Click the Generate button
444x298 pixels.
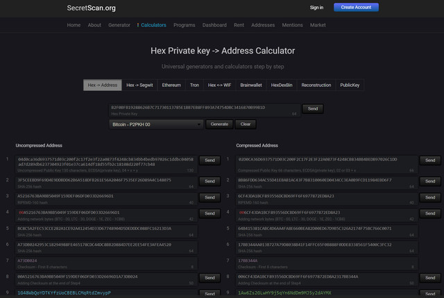point(219,124)
